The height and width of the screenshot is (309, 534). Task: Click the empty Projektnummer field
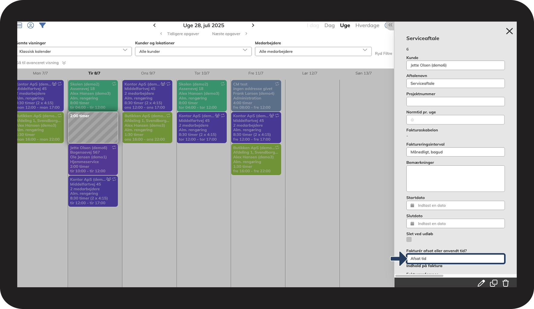pos(455,101)
